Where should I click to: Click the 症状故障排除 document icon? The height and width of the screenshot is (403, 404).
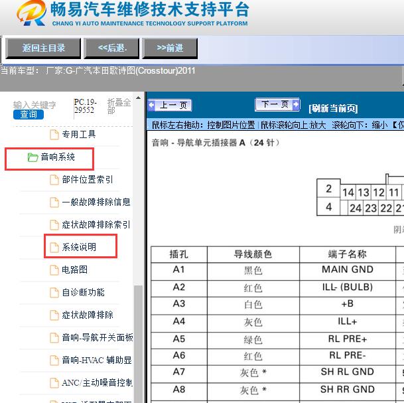click(54, 315)
